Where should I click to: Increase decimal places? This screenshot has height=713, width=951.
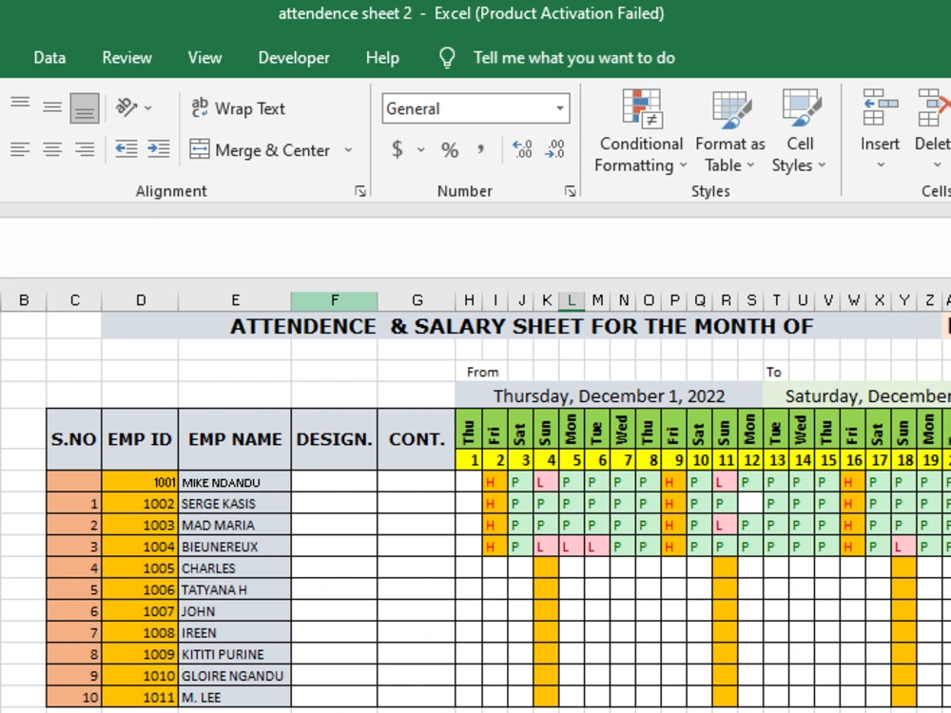(521, 149)
